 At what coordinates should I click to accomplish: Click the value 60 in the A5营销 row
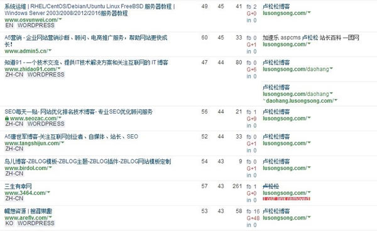[x=205, y=38]
